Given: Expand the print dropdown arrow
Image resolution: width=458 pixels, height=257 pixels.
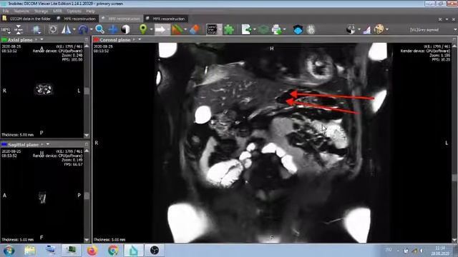Looking at the screenshot, I should coord(285,30).
